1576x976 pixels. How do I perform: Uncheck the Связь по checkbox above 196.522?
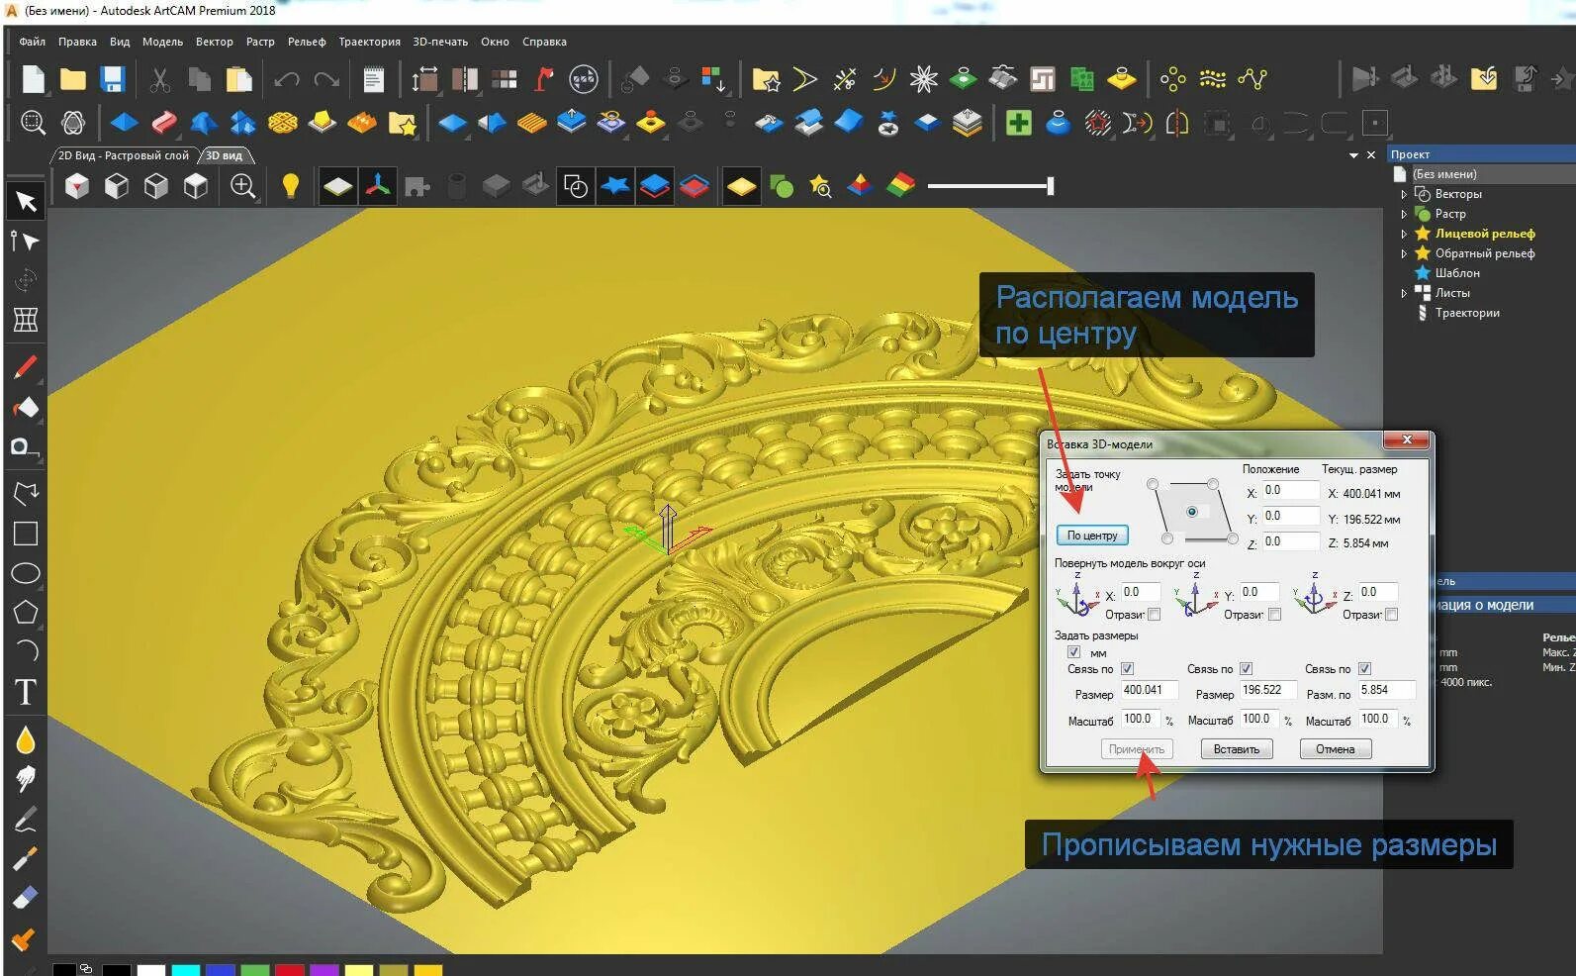(1246, 669)
